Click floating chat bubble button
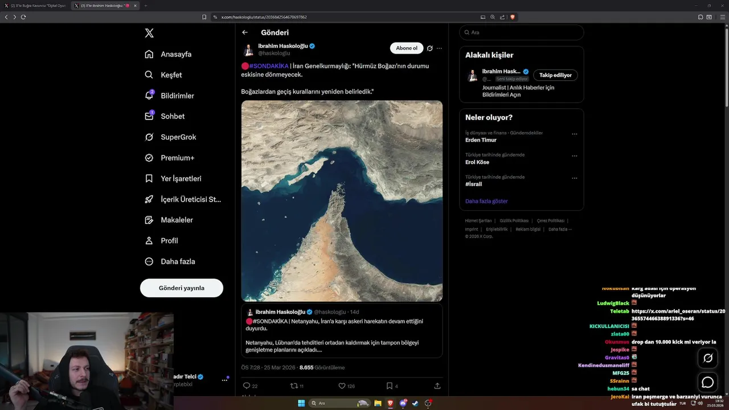 click(x=708, y=382)
